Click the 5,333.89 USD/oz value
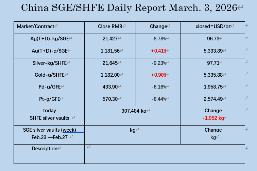Image resolution: width=257 pixels, height=171 pixels. pos(213,51)
